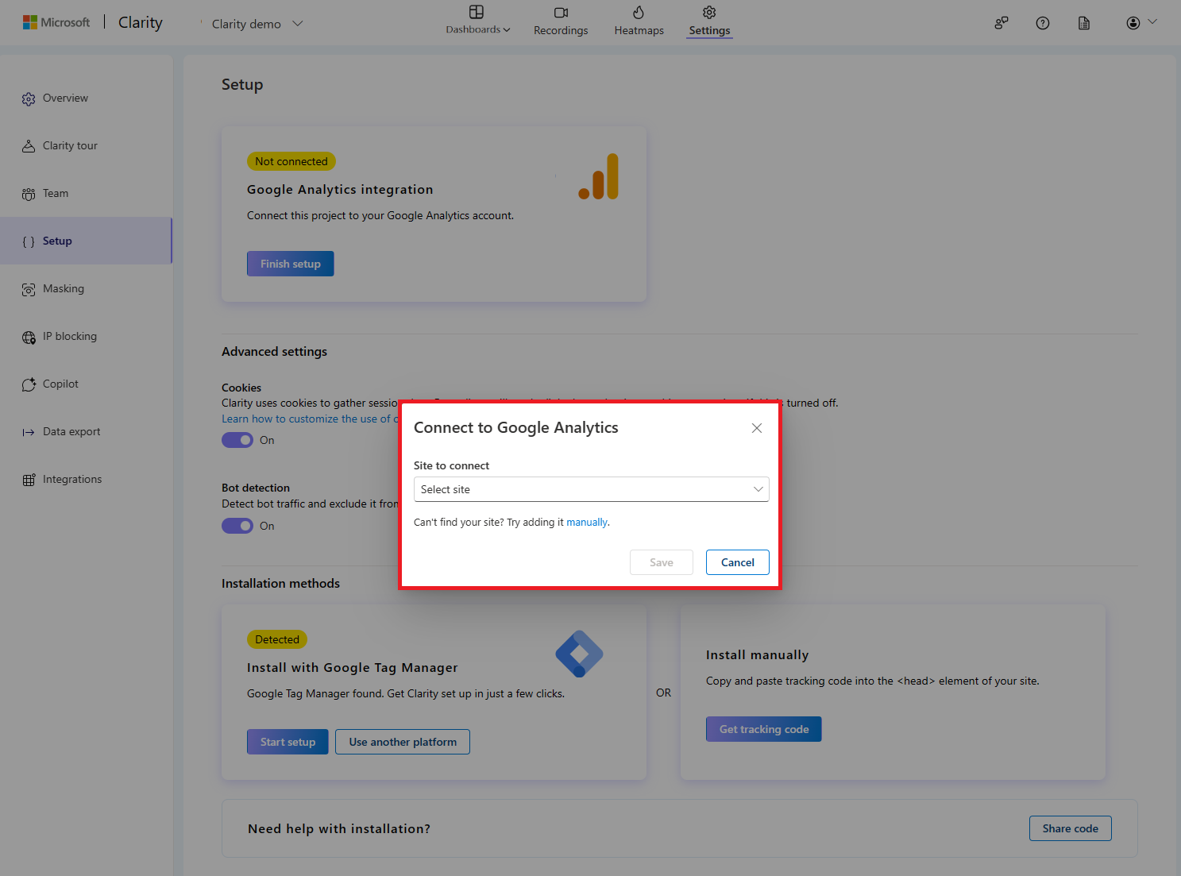
Task: Click Get tracking code button
Action: tap(764, 729)
